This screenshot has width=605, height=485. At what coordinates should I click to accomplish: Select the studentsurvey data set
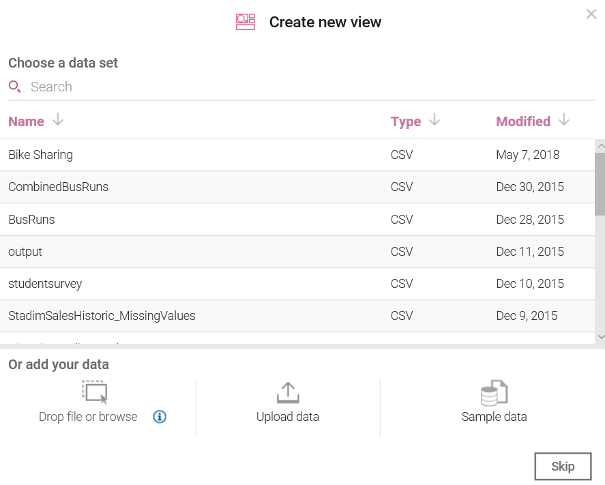click(45, 284)
